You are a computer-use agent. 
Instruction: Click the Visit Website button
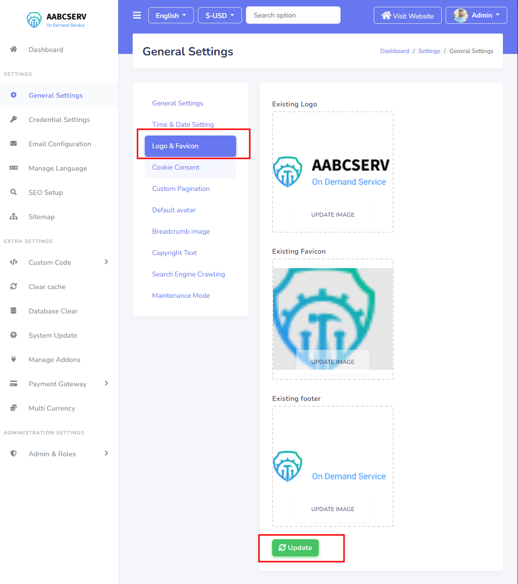408,16
